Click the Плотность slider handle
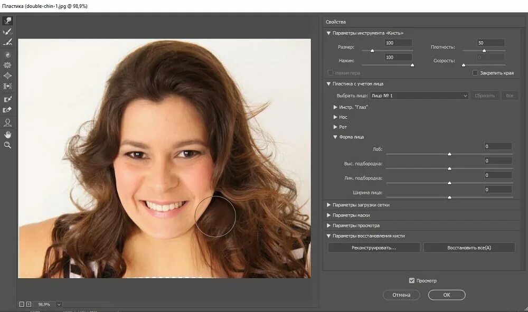Image resolution: width=528 pixels, height=312 pixels. 484,51
